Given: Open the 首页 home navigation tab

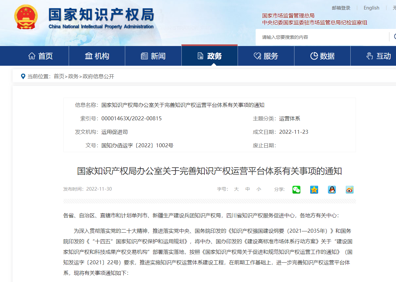Looking at the screenshot, I should pos(41,56).
